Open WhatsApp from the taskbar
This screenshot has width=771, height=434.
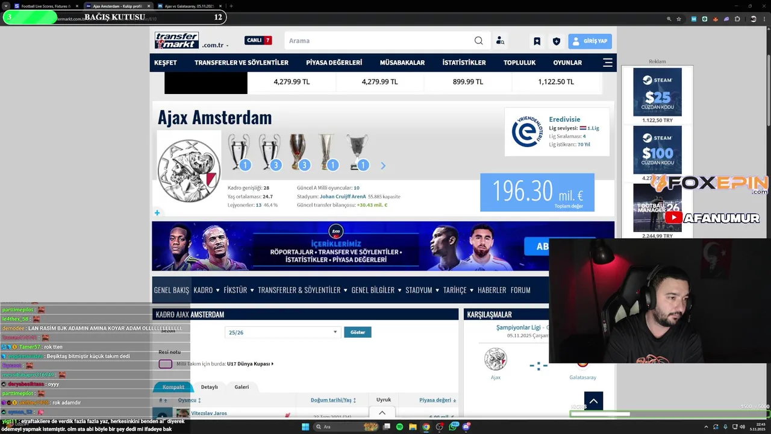pyautogui.click(x=454, y=427)
